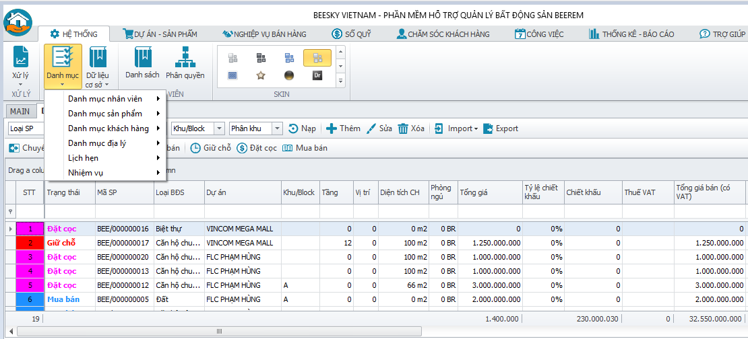Expand Danh mục sản phẩm submenu
This screenshot has width=748, height=339.
pos(105,114)
